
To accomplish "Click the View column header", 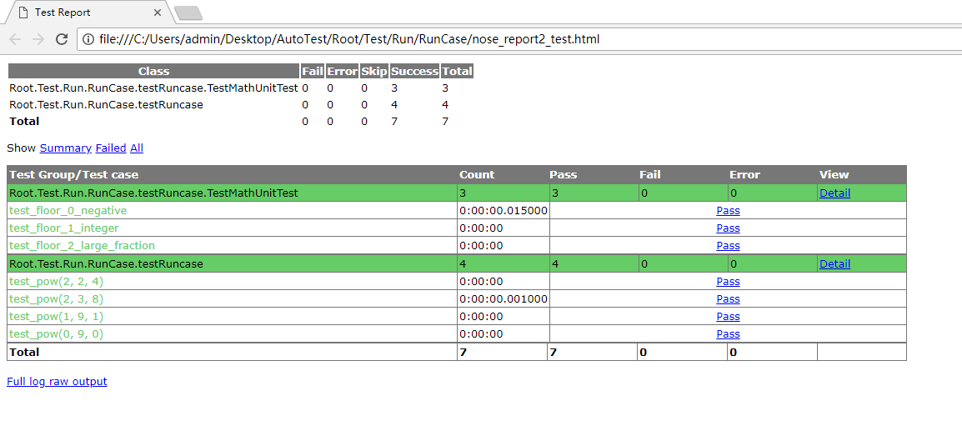I will pyautogui.click(x=862, y=175).
